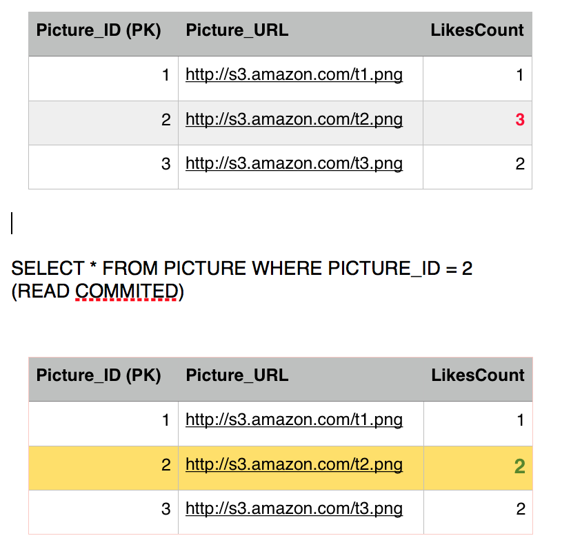Place the cursor in the SELECT query line
Screen dimensions: 571x558
coord(241,268)
